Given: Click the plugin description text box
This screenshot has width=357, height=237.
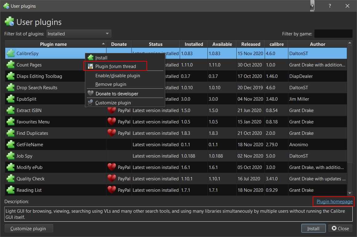Looking at the screenshot, I should tap(178, 214).
